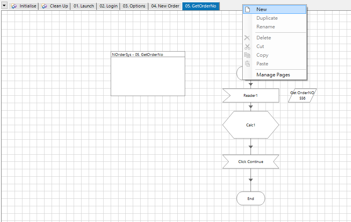Select the End stage

[251, 198]
